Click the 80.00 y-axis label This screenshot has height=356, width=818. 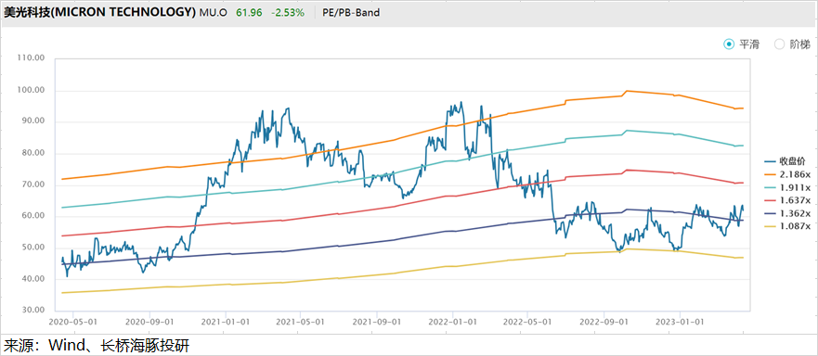[32, 153]
